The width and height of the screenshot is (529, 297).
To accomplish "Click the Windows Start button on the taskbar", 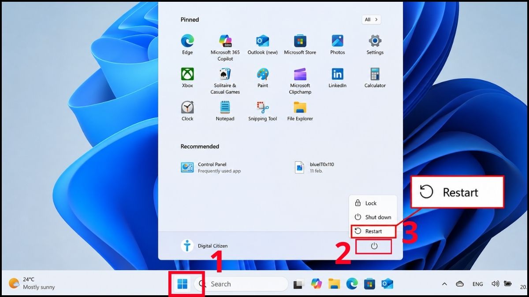I will point(182,284).
